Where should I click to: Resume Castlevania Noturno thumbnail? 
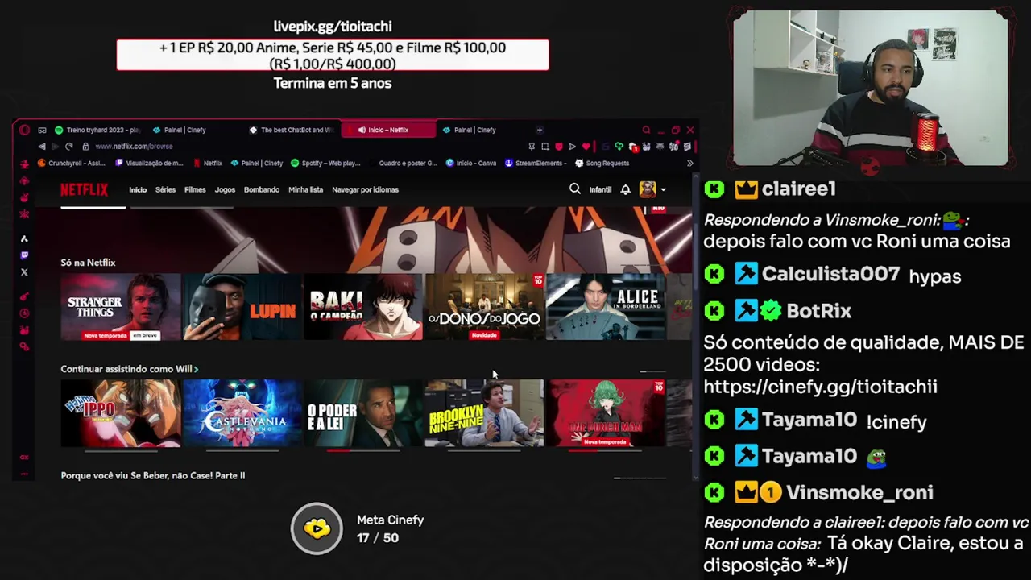242,413
